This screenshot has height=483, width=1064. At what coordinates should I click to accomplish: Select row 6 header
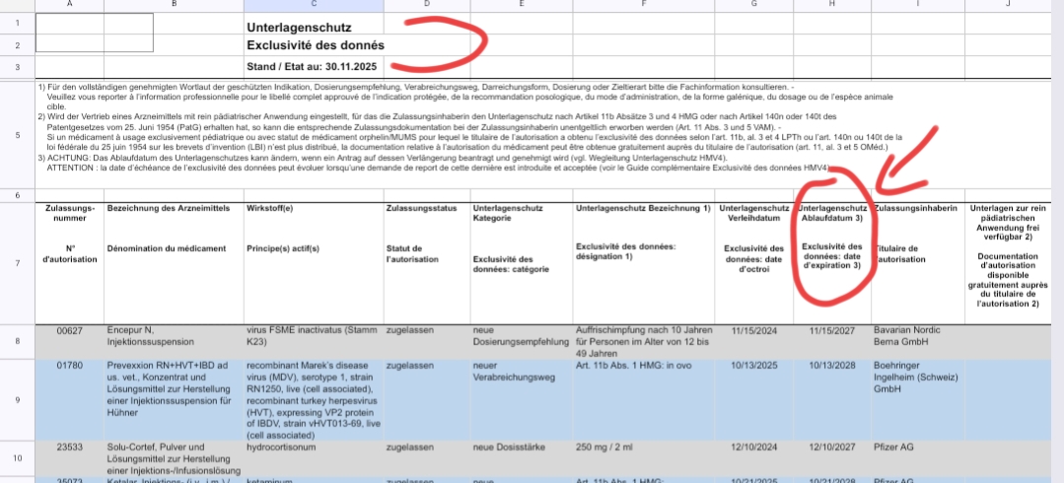click(x=18, y=195)
